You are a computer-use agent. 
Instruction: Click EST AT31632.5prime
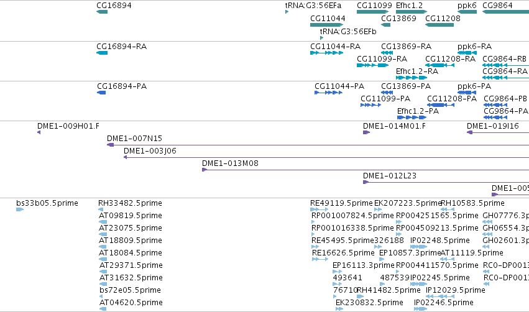131,278
